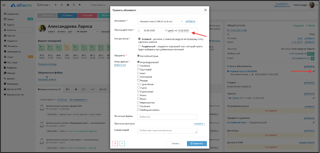Click green SMS icon by mobile number
Image resolution: width=320 pixels, height=153 pixels.
click(309, 54)
